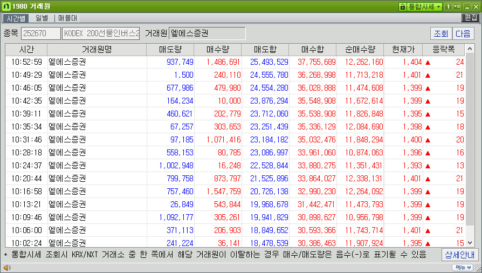Switch to the 일별 tab
The image size is (482, 273).
(x=42, y=18)
